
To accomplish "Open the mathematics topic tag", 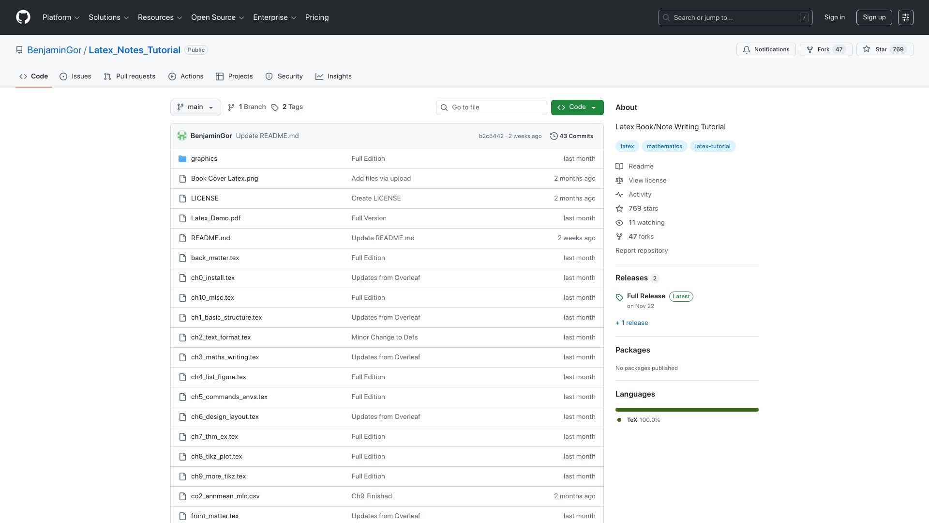I will tap(664, 146).
